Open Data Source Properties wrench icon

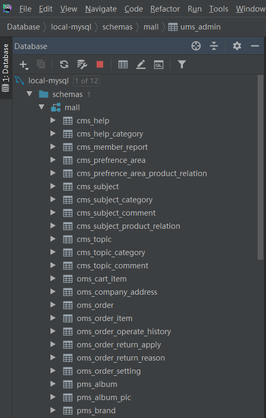tap(82, 64)
